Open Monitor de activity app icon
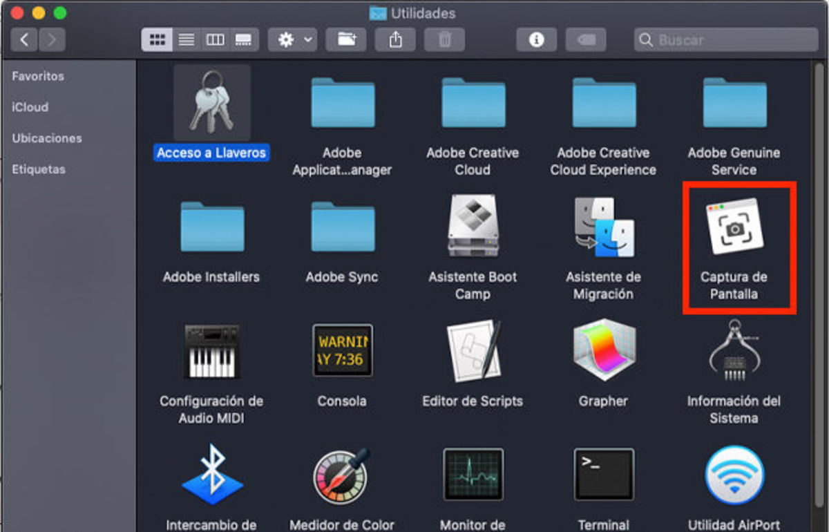This screenshot has width=829, height=532. coord(473,475)
